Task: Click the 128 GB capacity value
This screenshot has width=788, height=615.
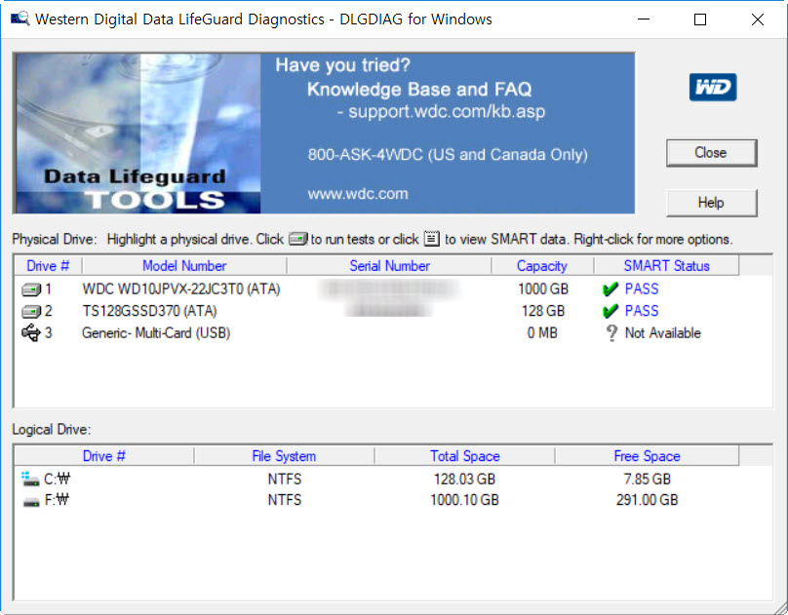Action: click(x=543, y=311)
